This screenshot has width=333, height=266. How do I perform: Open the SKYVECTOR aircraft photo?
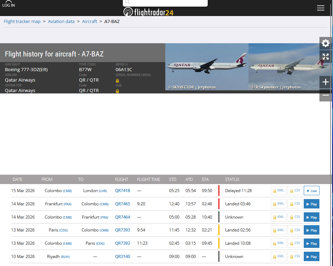[x=207, y=67]
